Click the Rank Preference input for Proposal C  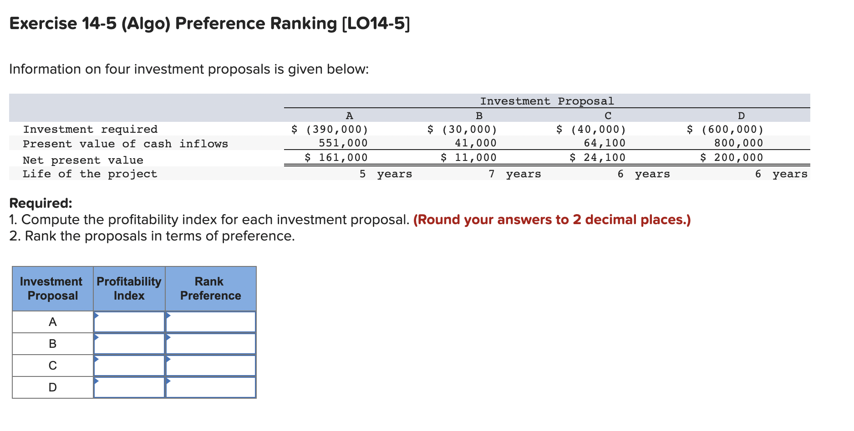point(210,365)
